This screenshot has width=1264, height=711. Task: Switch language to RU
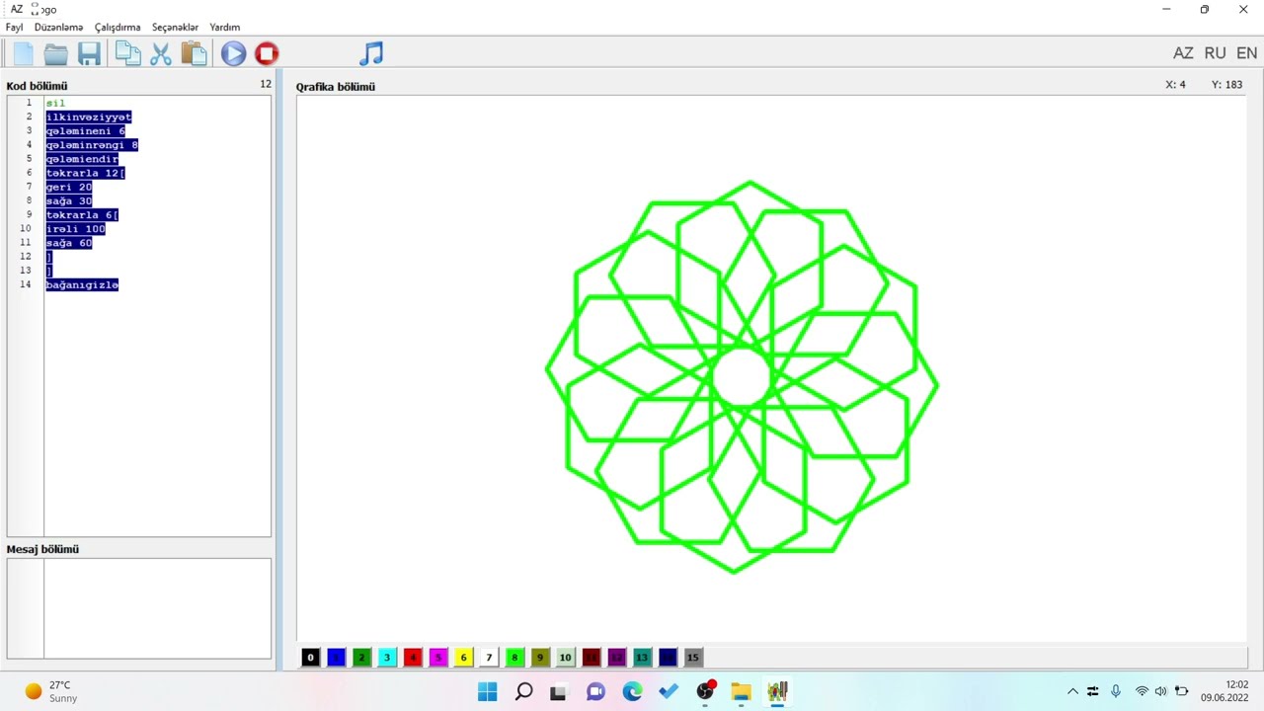(1216, 53)
